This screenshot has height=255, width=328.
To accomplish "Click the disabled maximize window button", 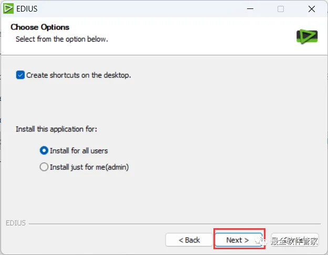I will [x=281, y=9].
